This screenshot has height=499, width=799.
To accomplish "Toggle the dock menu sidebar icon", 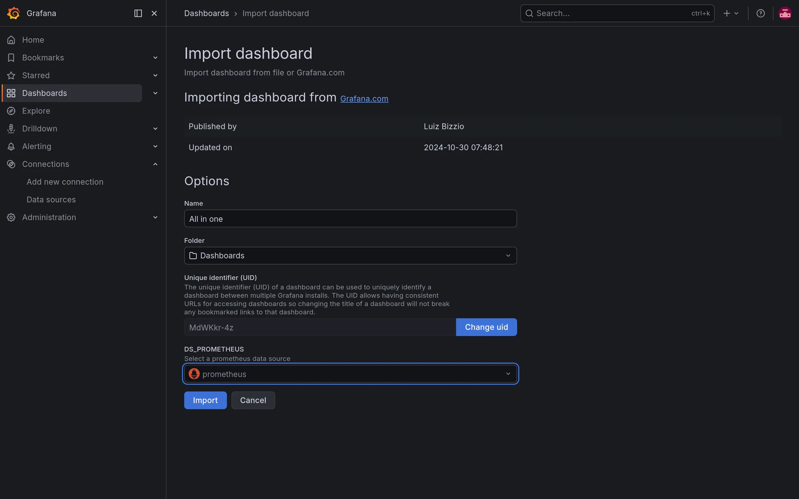I will click(x=138, y=13).
